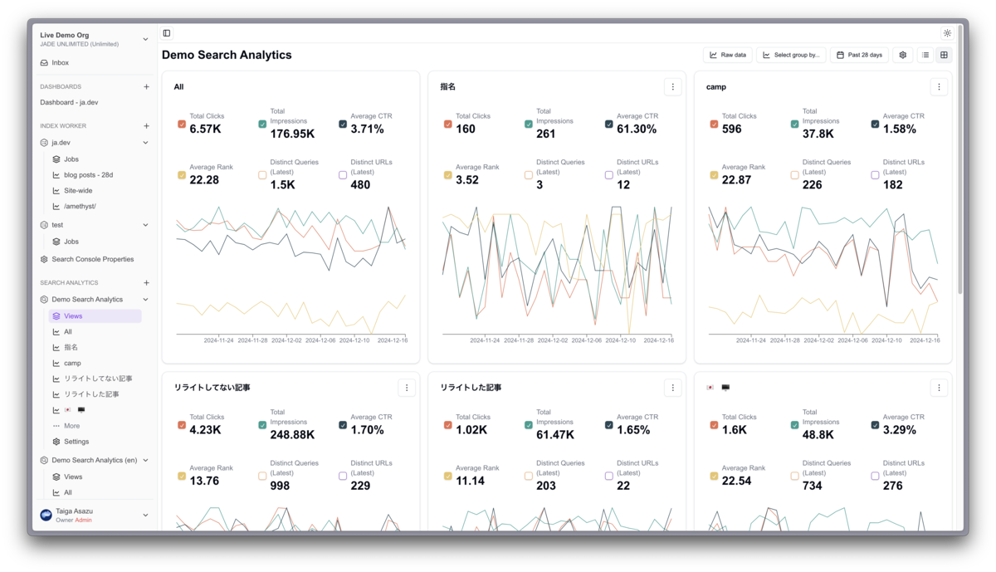The width and height of the screenshot is (996, 572).
Task: Toggle Total Clicks in the 指名 card
Action: point(448,125)
